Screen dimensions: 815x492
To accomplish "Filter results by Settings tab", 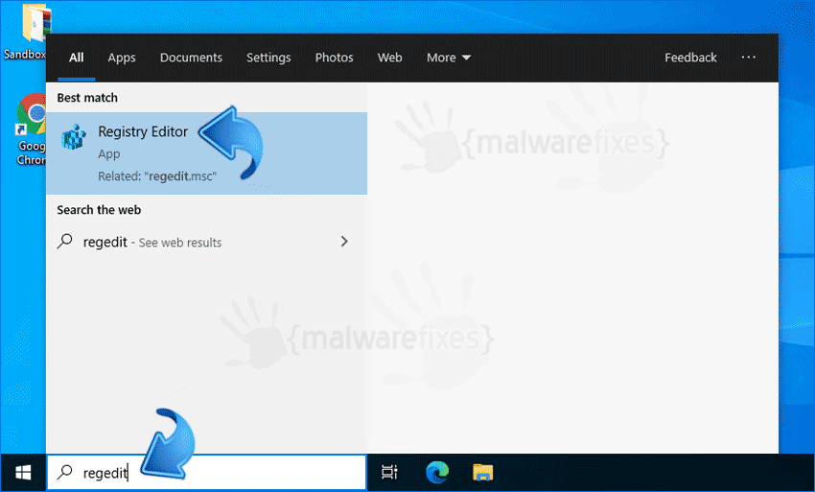I will click(x=268, y=58).
